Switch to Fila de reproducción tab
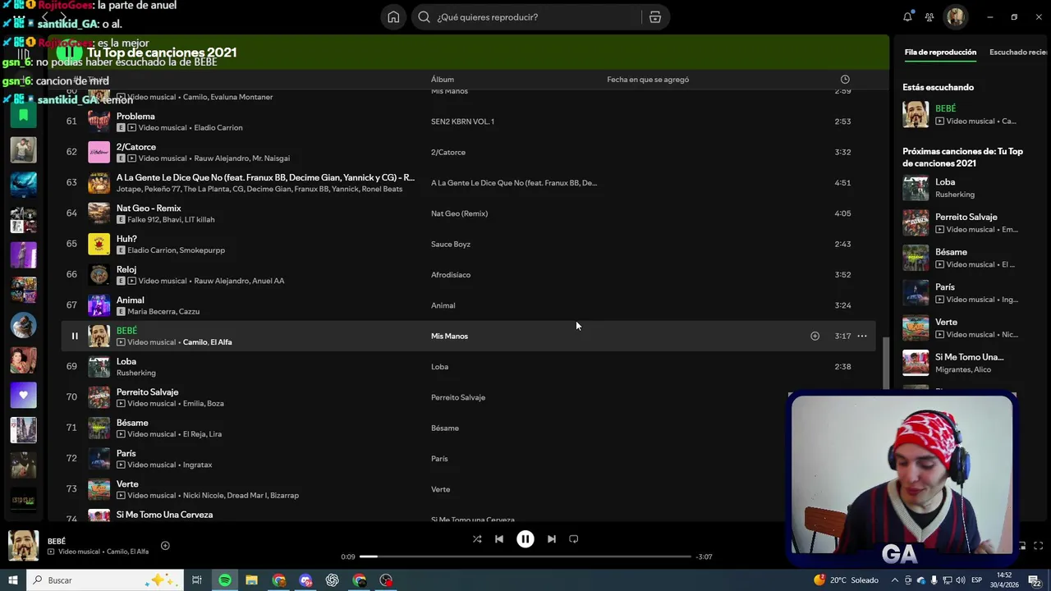The height and width of the screenshot is (591, 1051). coord(940,53)
